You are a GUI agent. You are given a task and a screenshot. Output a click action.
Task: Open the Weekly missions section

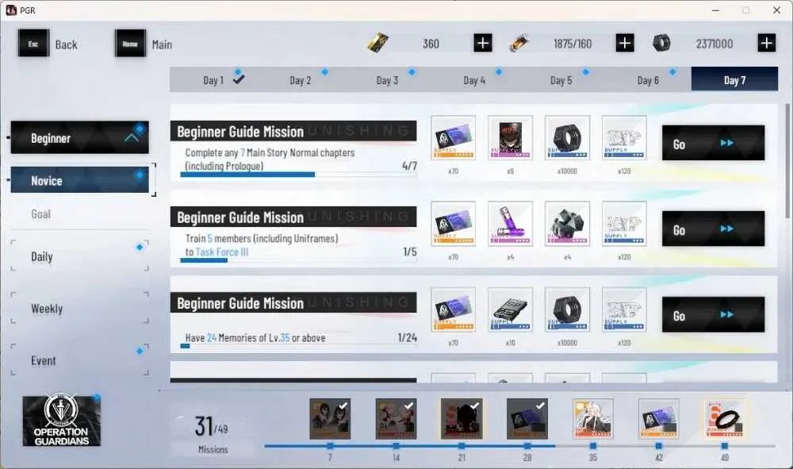click(80, 308)
